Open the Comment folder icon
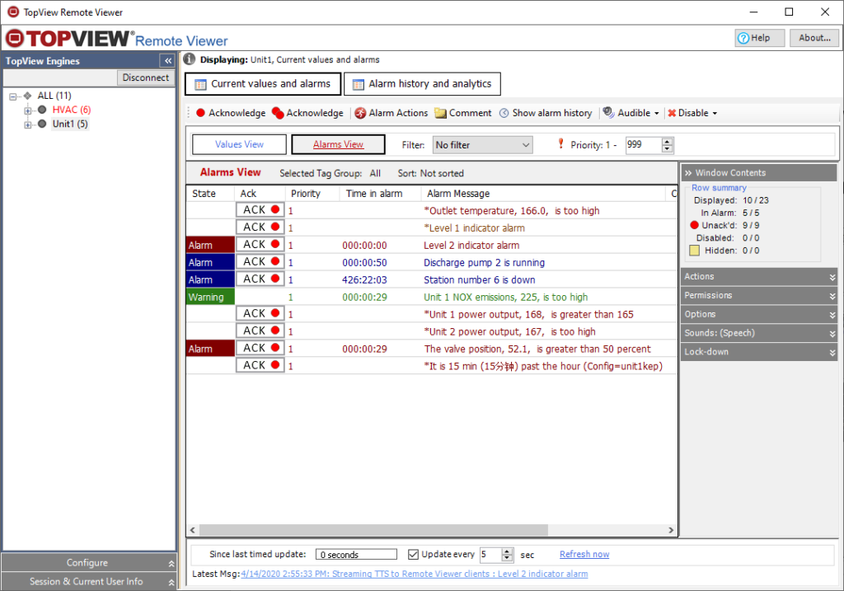The image size is (844, 591). [x=441, y=113]
